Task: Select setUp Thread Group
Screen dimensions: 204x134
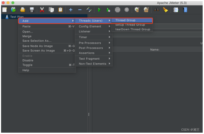Action: click(x=132, y=25)
